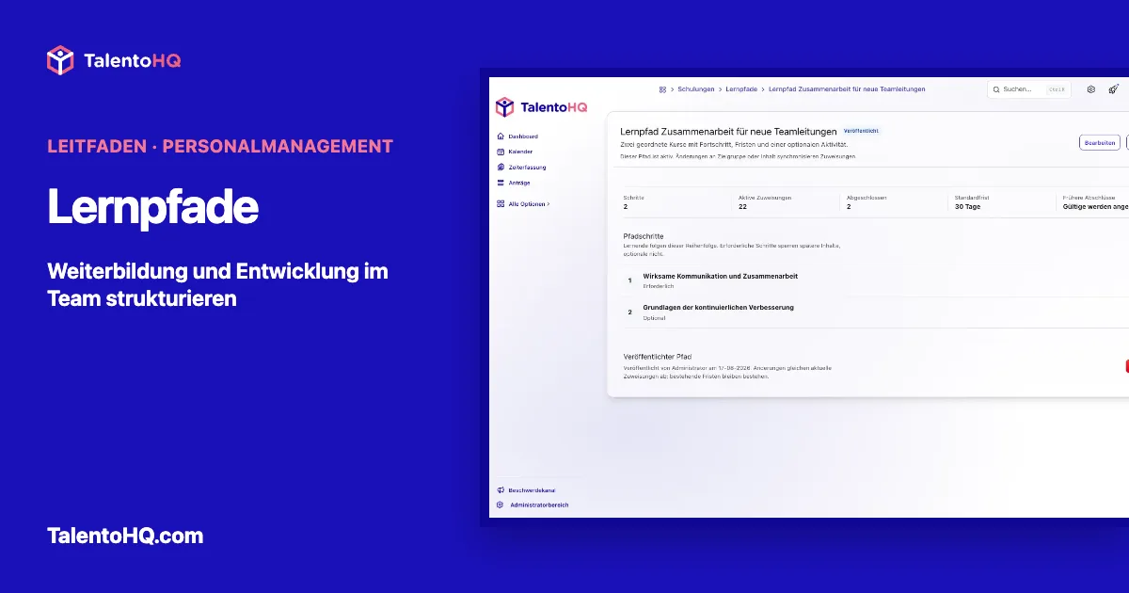This screenshot has height=593, width=1129.
Task: Go to Zeiterfassung in the sidebar
Action: [x=527, y=168]
